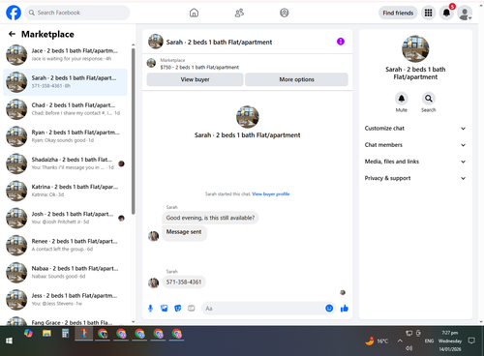Mute the Sarah conversation bell icon
Image resolution: width=484 pixels, height=356 pixels.
[x=402, y=99]
